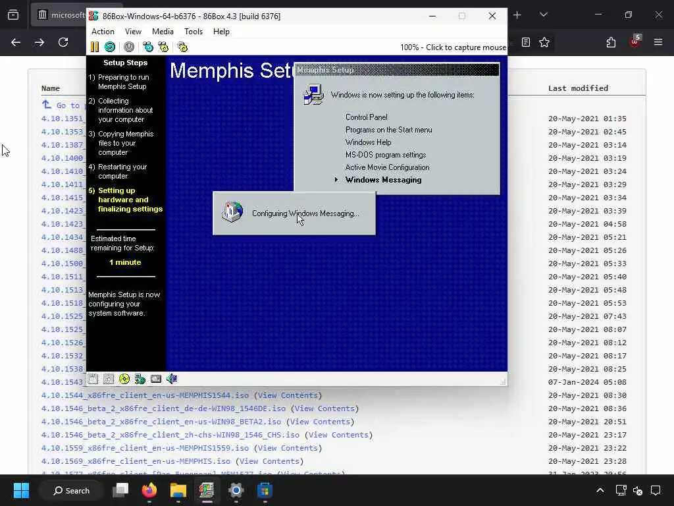Go back in the Firefox browser
The width and height of the screenshot is (674, 506).
(16, 42)
